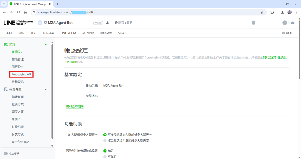Click friends count person icon
The height and width of the screenshot is (159, 301).
(x=108, y=23)
